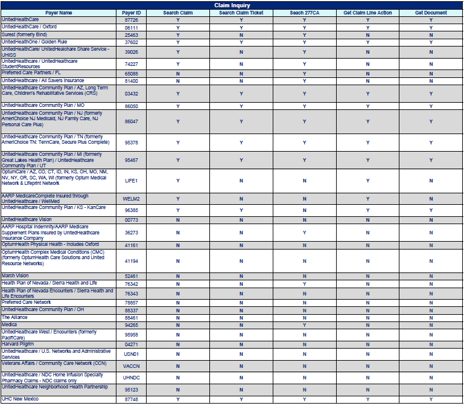Select UnitedHealthcare Neighborhood Health Partnership
This screenshot has height=406, width=464.
pos(55,387)
